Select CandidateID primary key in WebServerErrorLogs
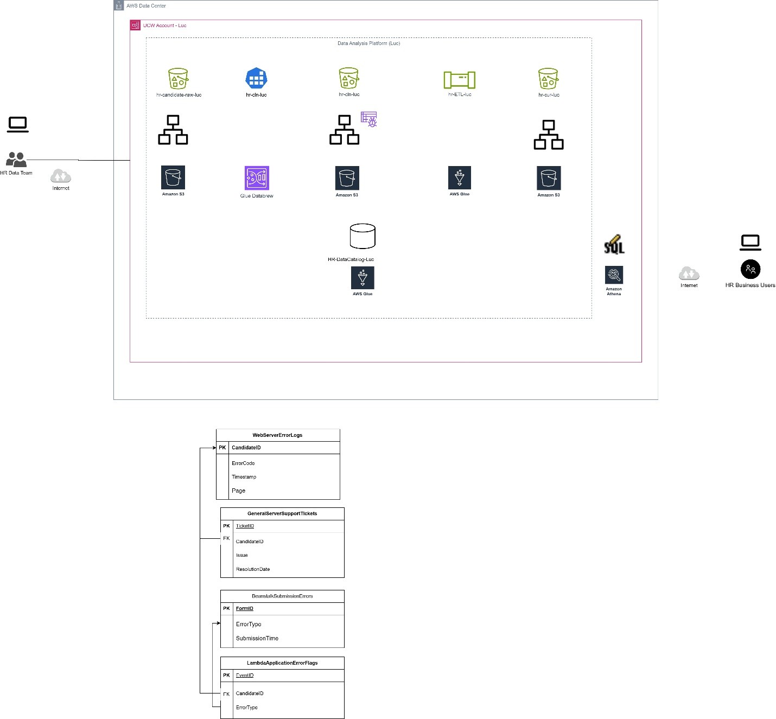 point(246,448)
